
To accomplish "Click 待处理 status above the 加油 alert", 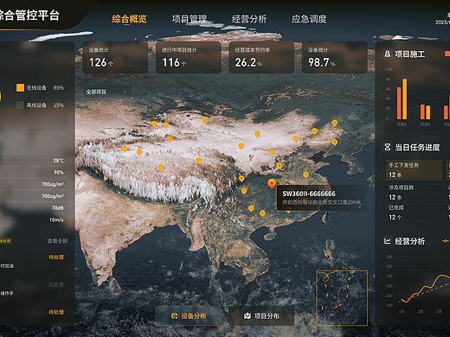I will (x=56, y=257).
